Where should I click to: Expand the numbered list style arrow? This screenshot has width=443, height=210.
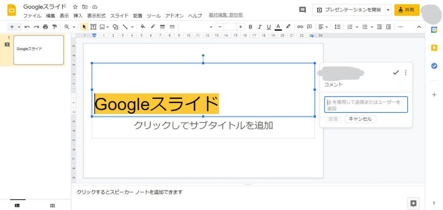(357, 27)
